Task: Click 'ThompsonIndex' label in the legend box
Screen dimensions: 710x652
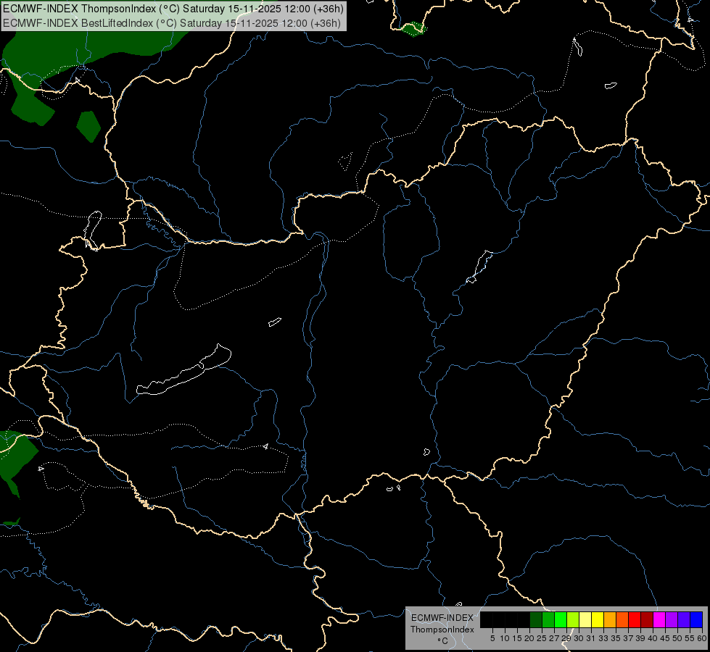Action: (442, 630)
